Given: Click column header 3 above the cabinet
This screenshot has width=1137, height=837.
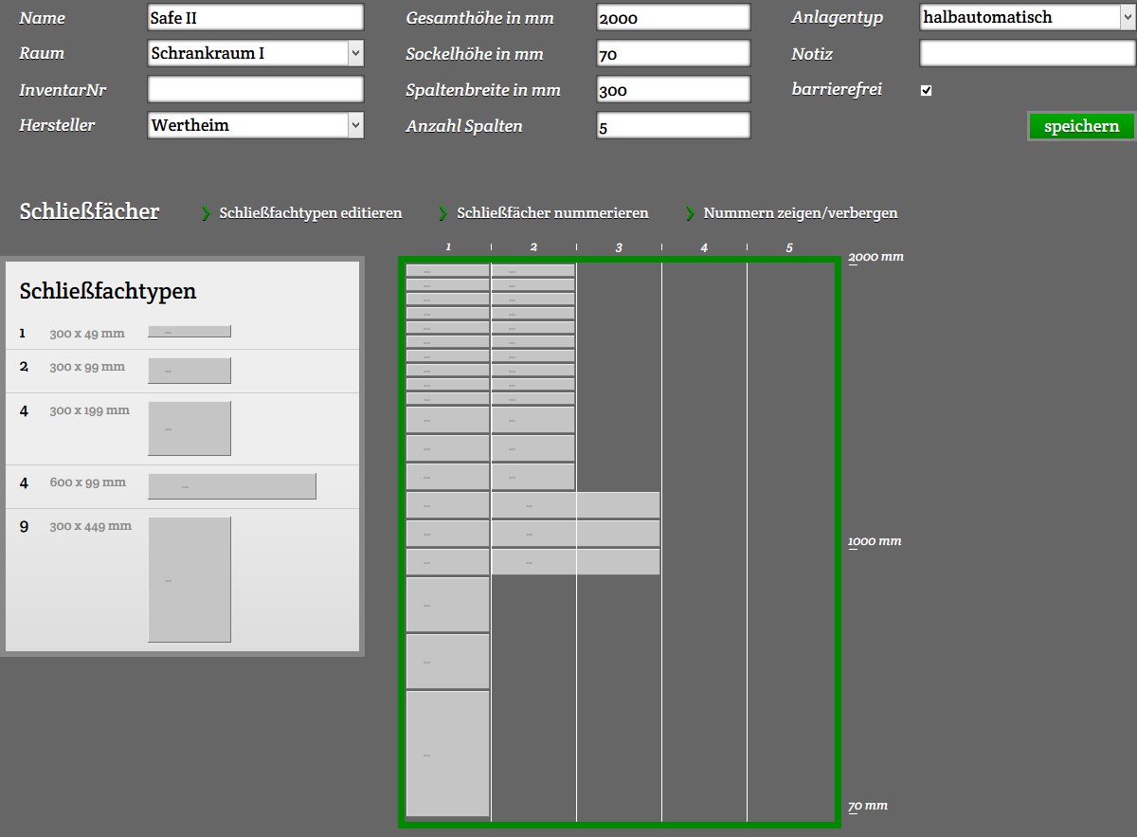Looking at the screenshot, I should point(619,247).
